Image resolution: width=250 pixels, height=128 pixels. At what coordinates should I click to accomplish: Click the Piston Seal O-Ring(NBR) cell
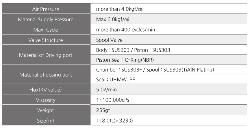169,60
